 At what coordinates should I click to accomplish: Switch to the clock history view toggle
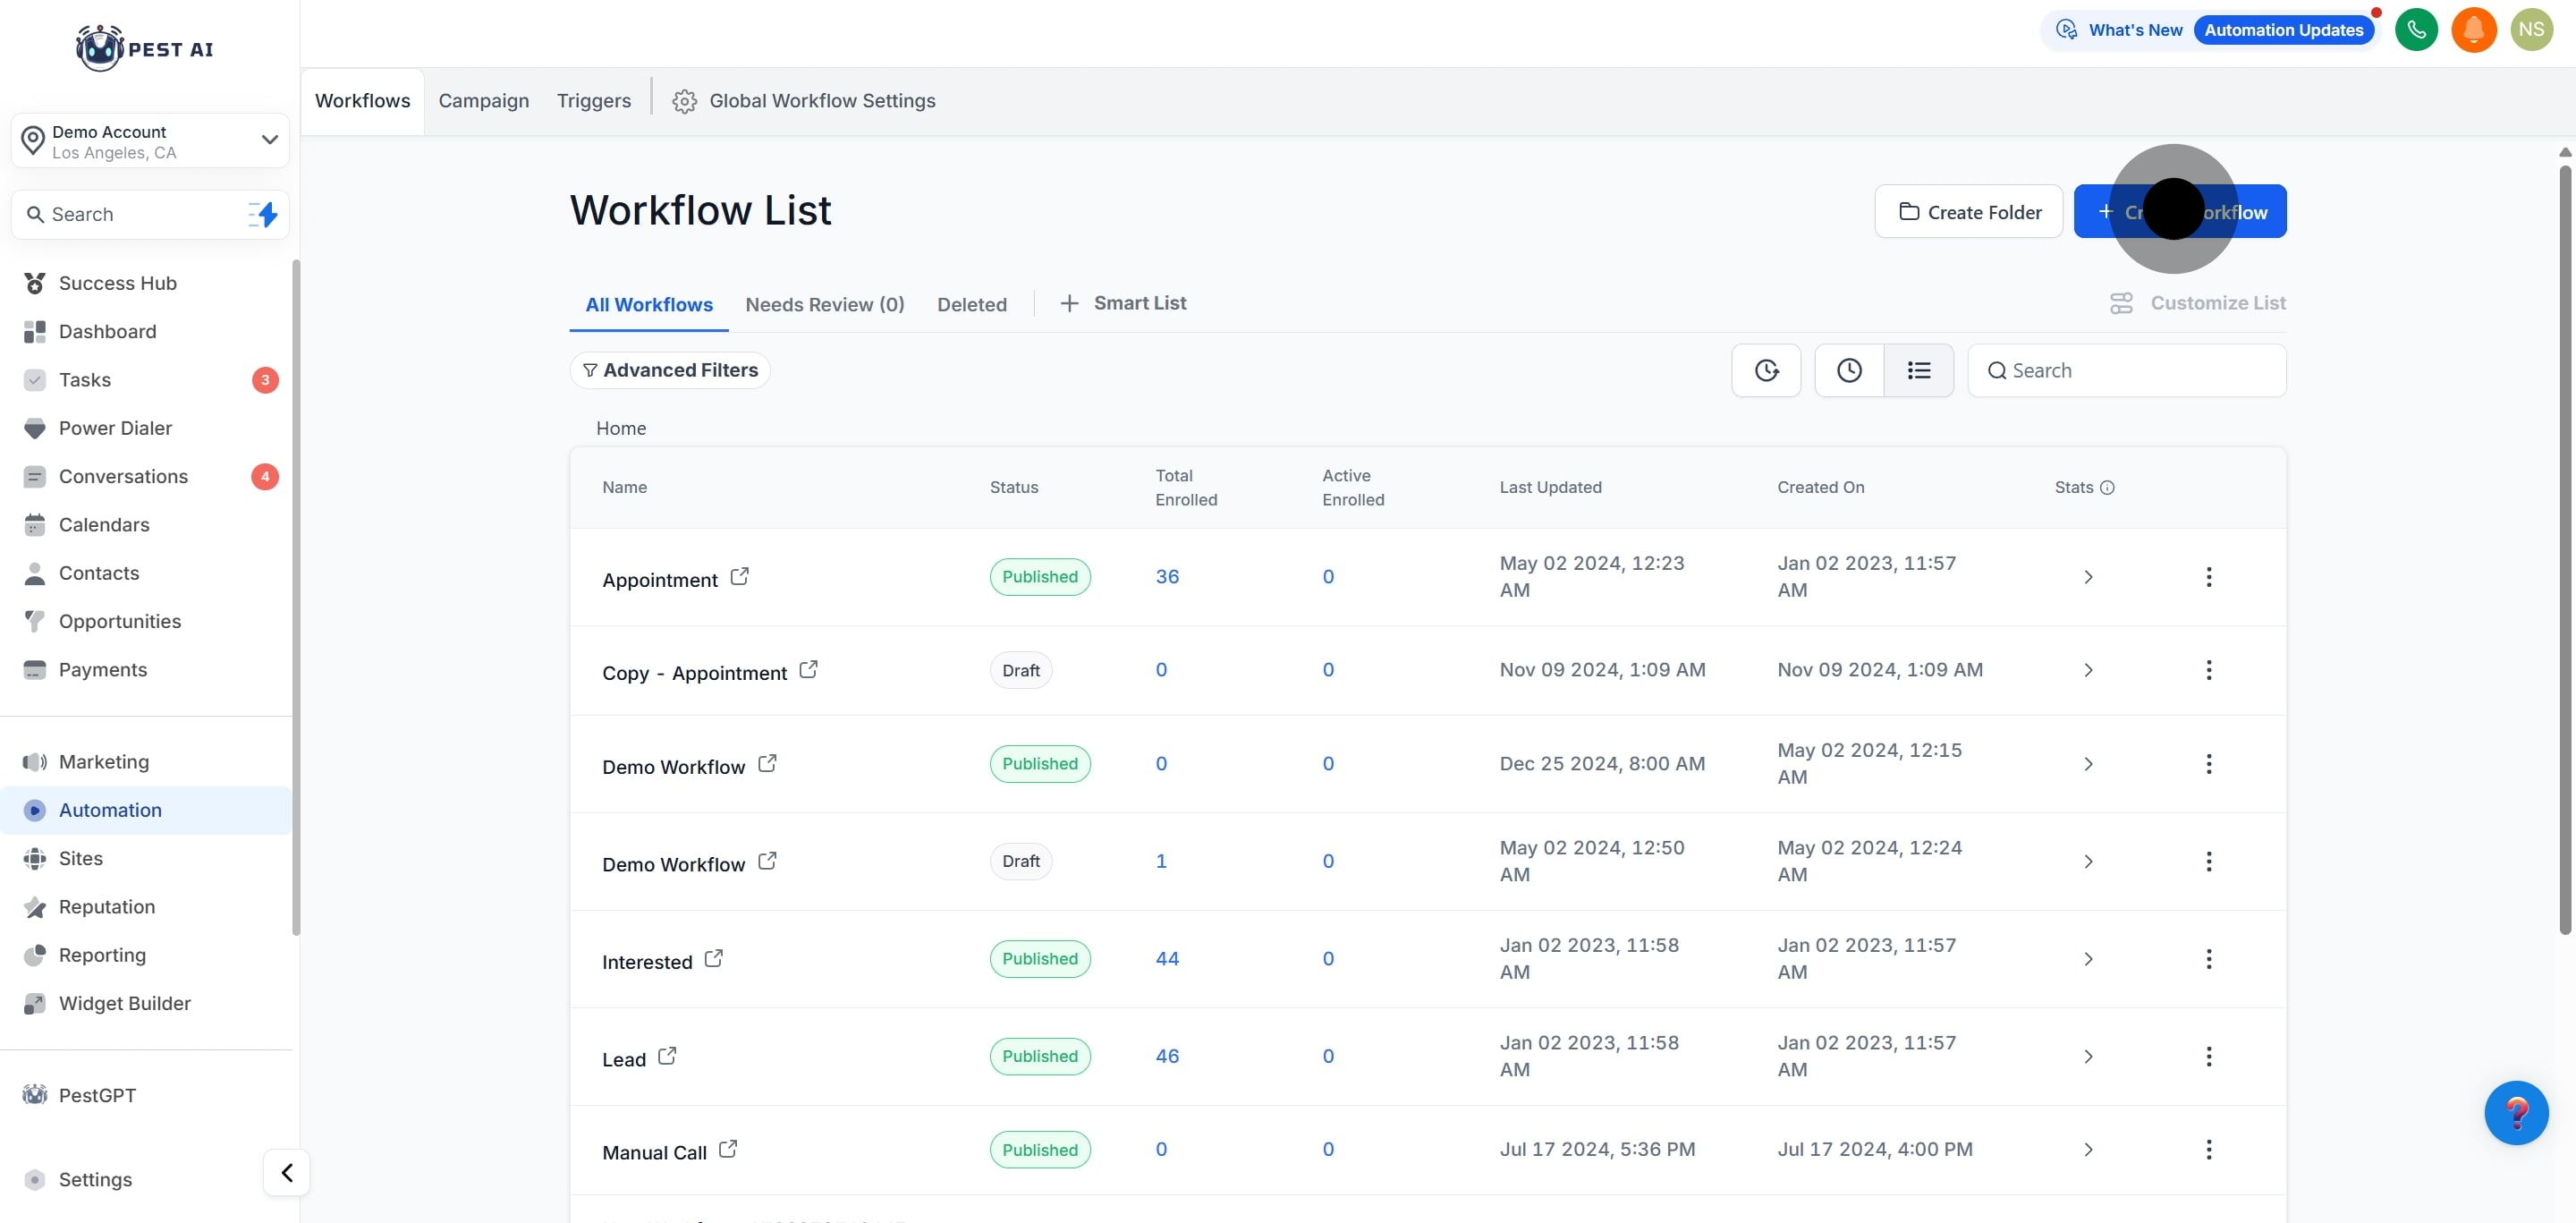pyautogui.click(x=1849, y=371)
